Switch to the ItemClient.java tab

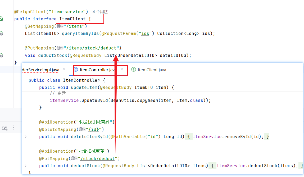click(152, 70)
